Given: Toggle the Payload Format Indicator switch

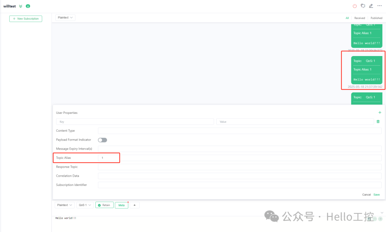Looking at the screenshot, I should [x=103, y=140].
